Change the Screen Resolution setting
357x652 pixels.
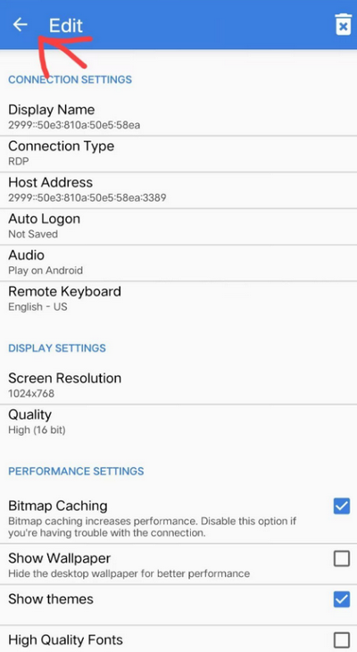tap(178, 386)
